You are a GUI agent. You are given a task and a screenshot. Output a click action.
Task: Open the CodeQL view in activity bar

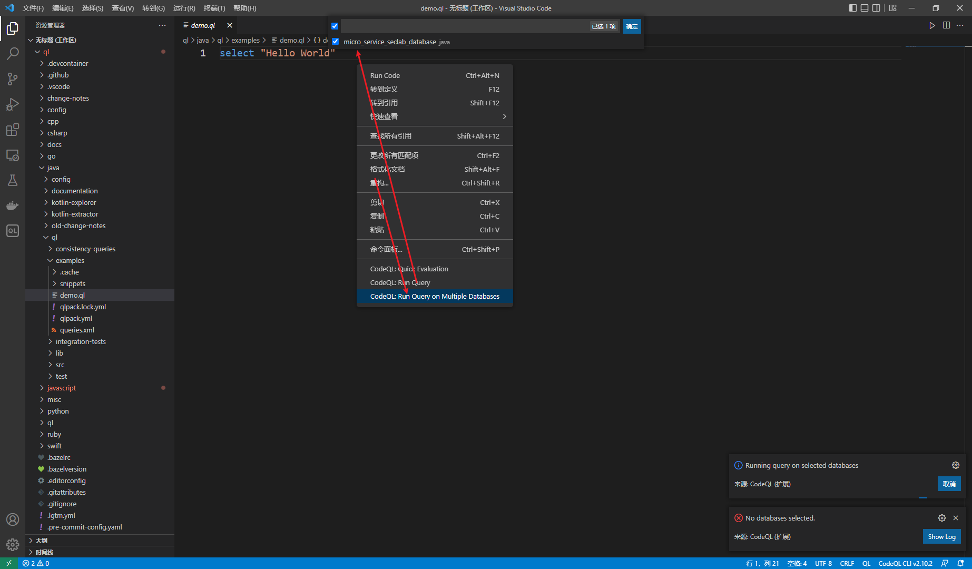click(x=13, y=231)
